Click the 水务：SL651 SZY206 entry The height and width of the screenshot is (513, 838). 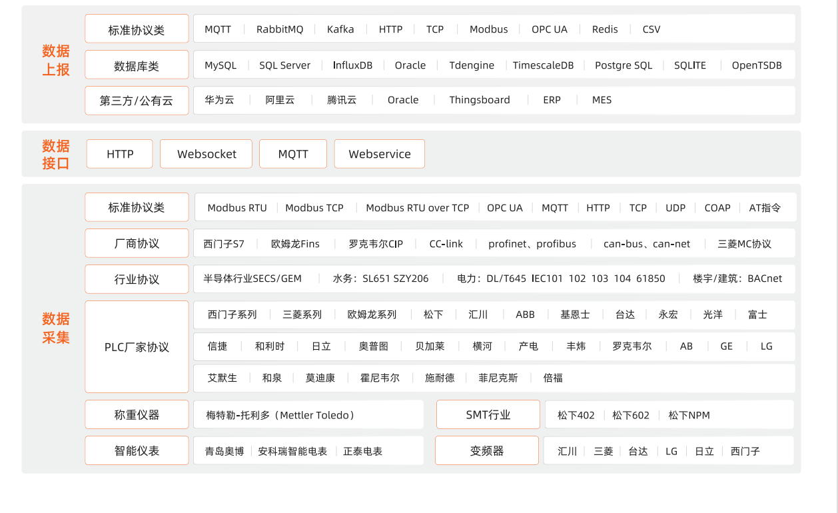[381, 278]
